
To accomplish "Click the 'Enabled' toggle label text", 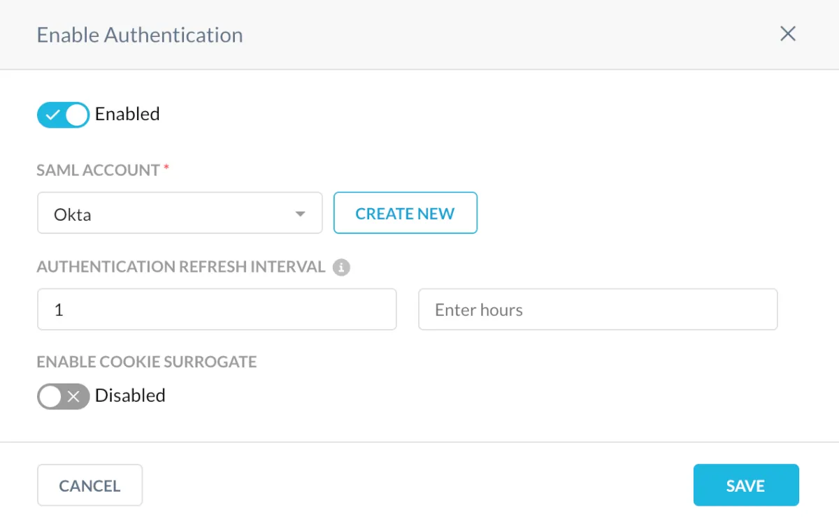I will pos(127,115).
